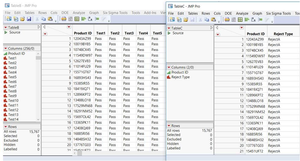Image resolution: width=300 pixels, height=161 pixels.
Task: Open Cols menu in TableC window
Action: pos(217,13)
